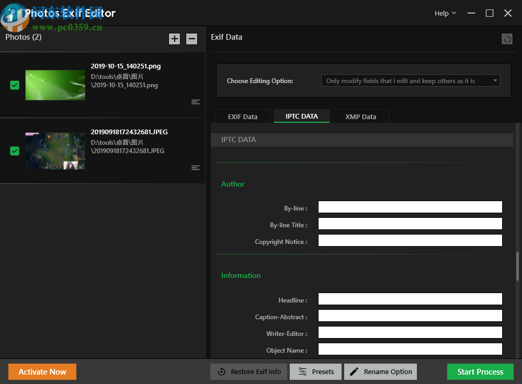522x384 pixels.
Task: Open the Choose Editing Option dropdown
Action: coord(410,80)
